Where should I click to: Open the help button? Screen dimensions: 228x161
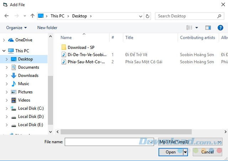click(x=220, y=28)
